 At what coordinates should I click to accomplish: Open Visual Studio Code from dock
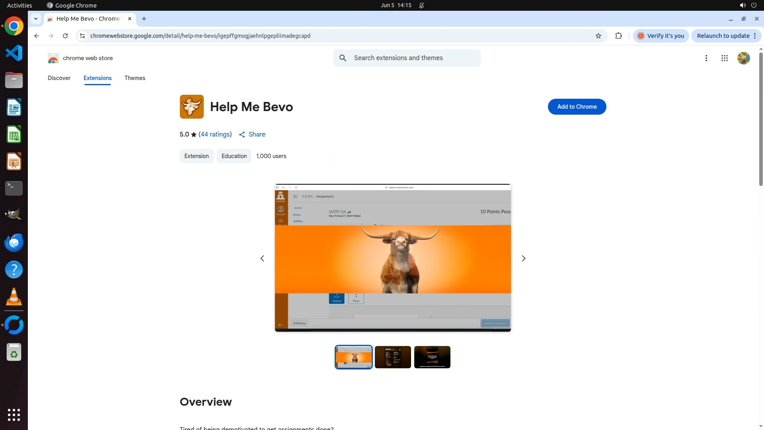point(14,53)
